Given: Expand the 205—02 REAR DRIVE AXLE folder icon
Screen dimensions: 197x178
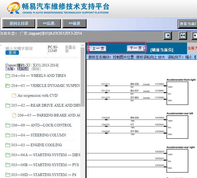Looking at the screenshot, I should click(x=8, y=105).
